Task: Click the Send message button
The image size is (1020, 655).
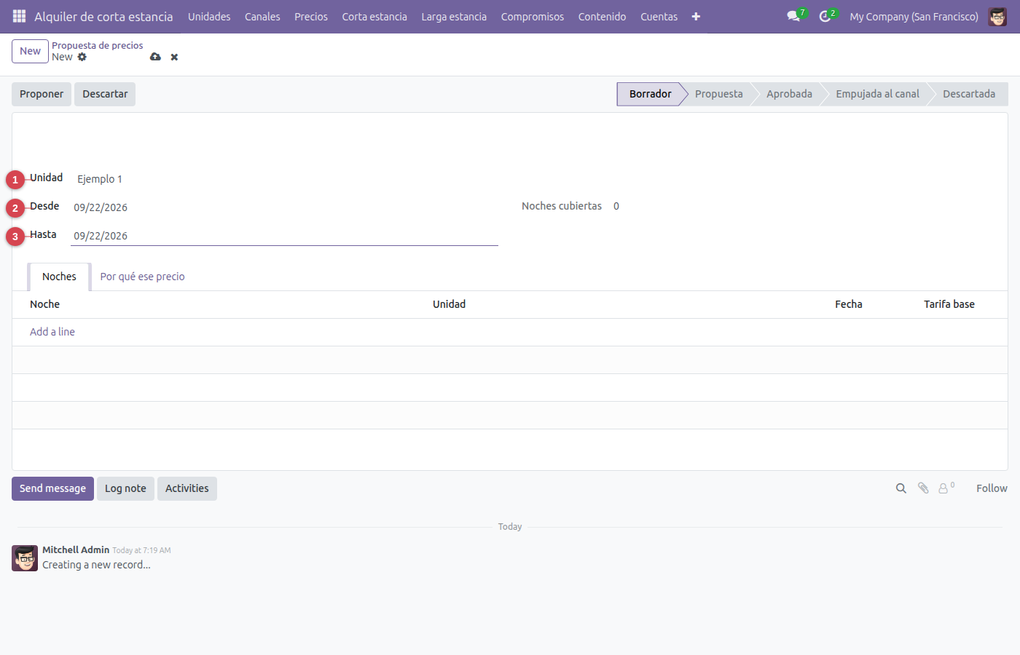Action: point(52,488)
